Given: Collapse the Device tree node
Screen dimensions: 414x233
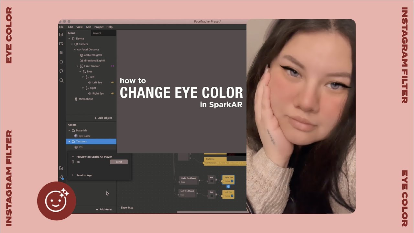Looking at the screenshot, I should coord(69,39).
